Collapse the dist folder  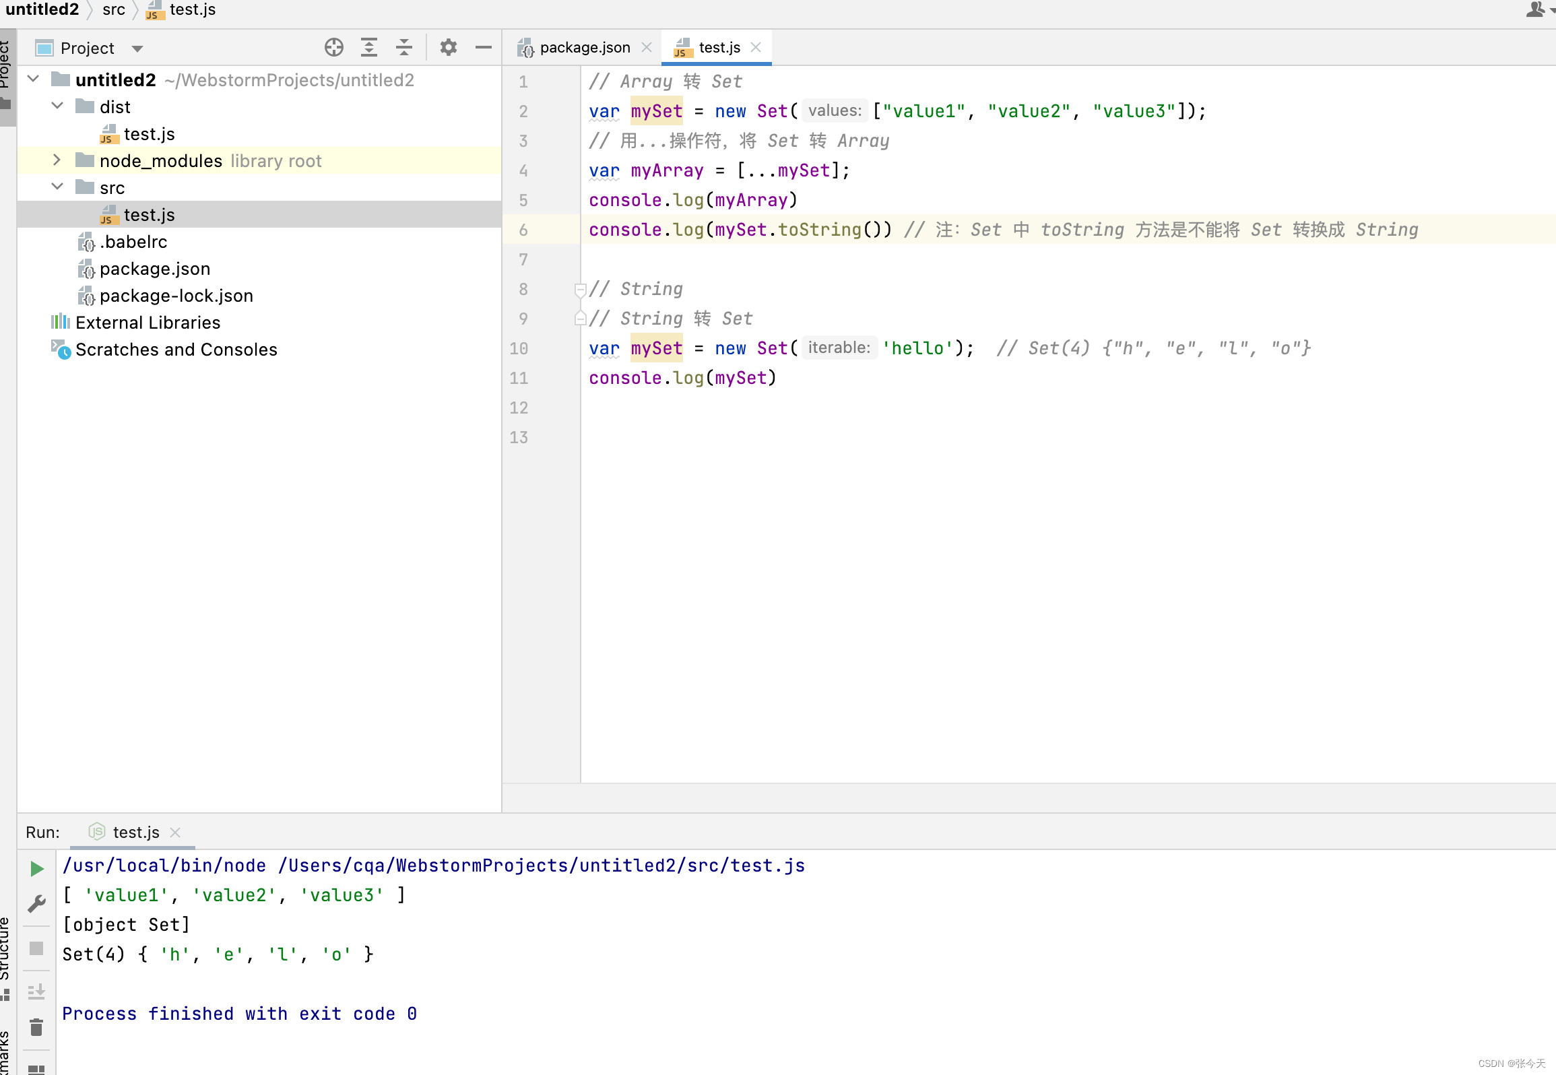click(x=57, y=106)
